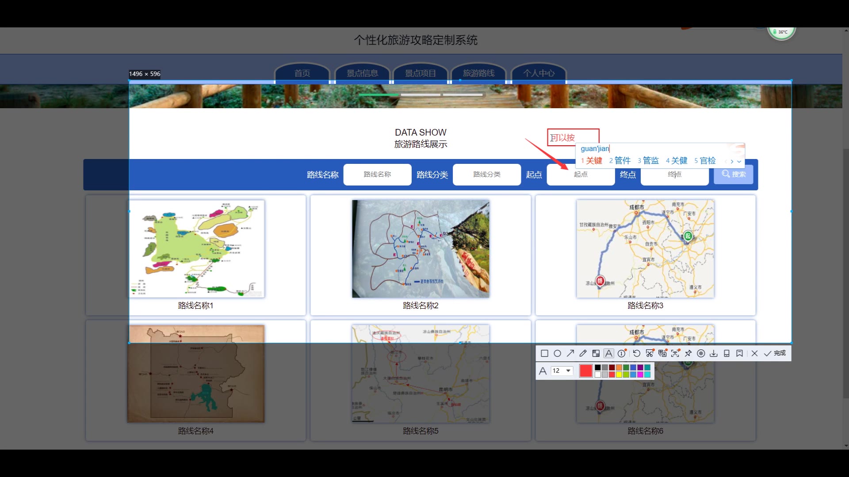Open the 路线名称1 map thumbnail
The image size is (849, 477).
[196, 249]
